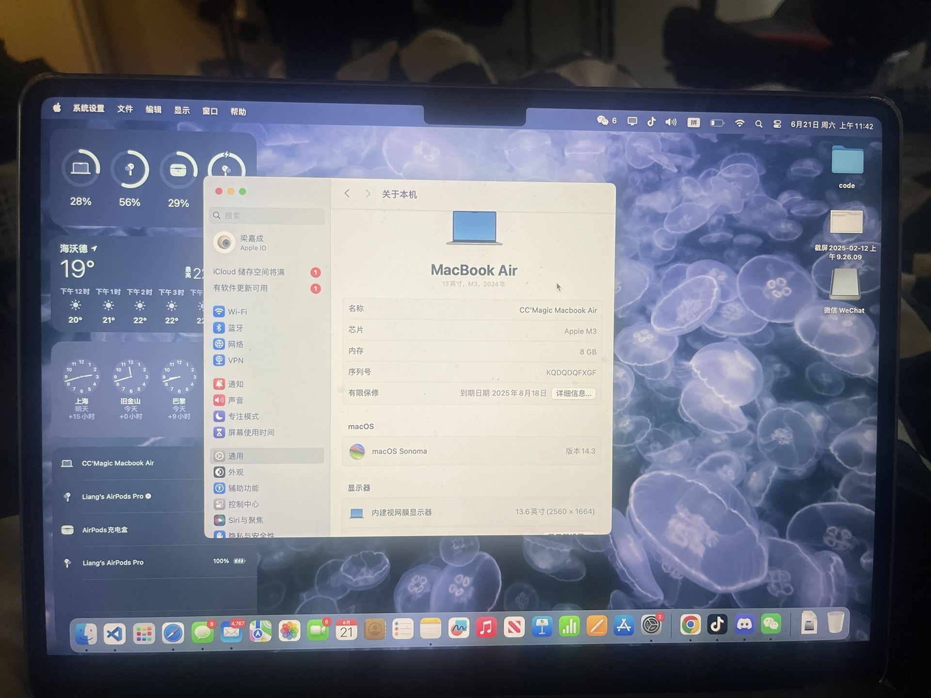The image size is (931, 698).
Task: Open Discord from the Dock
Action: tap(744, 624)
